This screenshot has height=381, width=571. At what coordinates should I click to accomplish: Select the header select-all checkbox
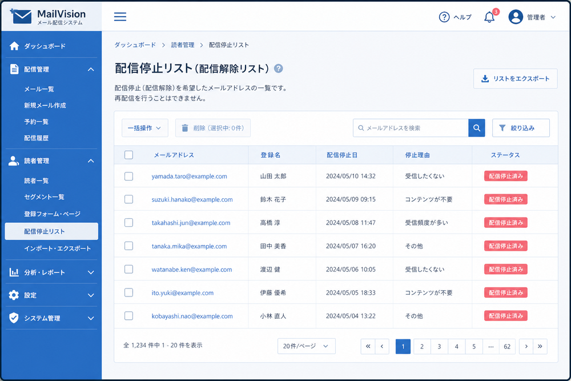tap(128, 155)
